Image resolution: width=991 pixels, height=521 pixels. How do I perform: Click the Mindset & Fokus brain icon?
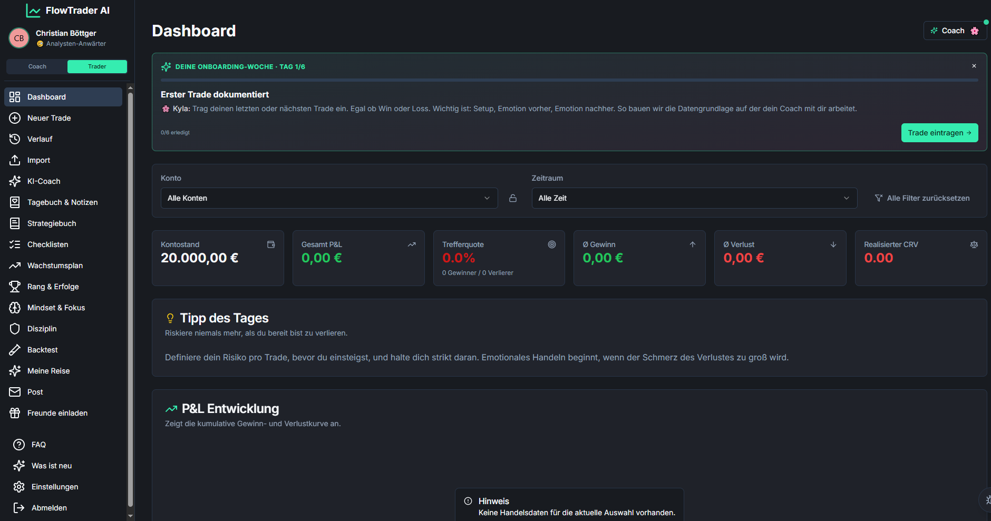coord(15,308)
